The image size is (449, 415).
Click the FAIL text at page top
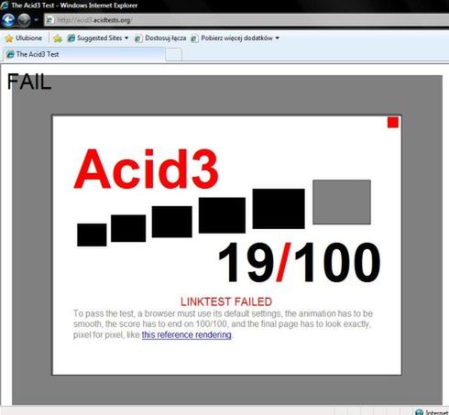[29, 82]
